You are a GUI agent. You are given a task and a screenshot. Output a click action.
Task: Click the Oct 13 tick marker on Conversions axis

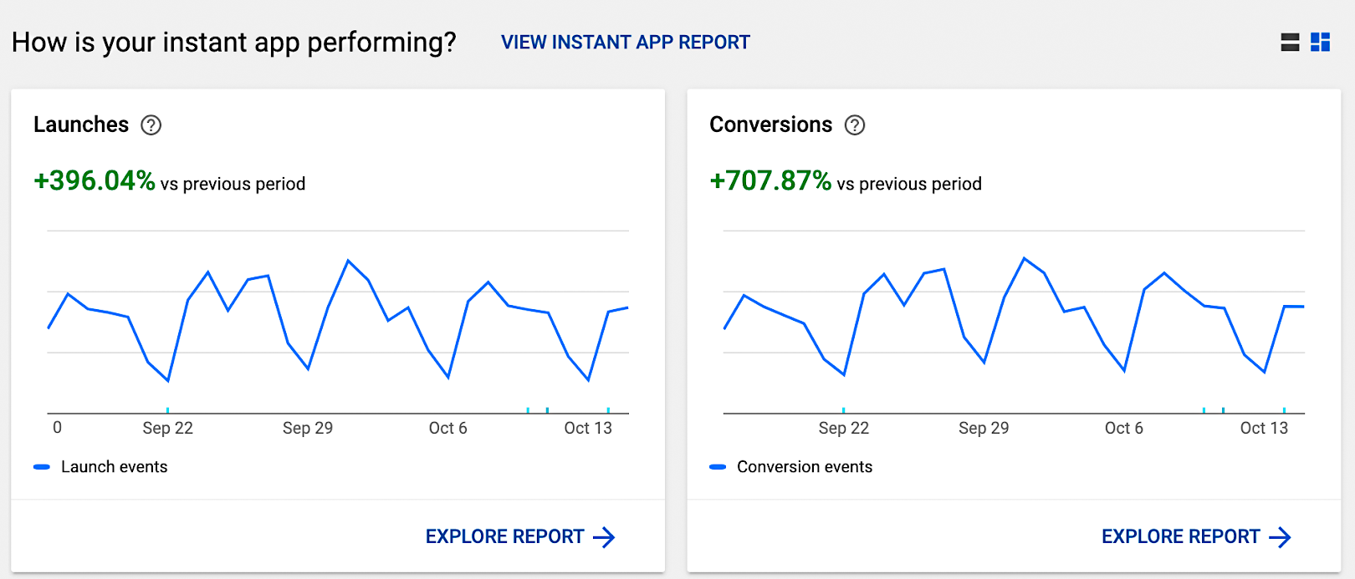pyautogui.click(x=1284, y=410)
